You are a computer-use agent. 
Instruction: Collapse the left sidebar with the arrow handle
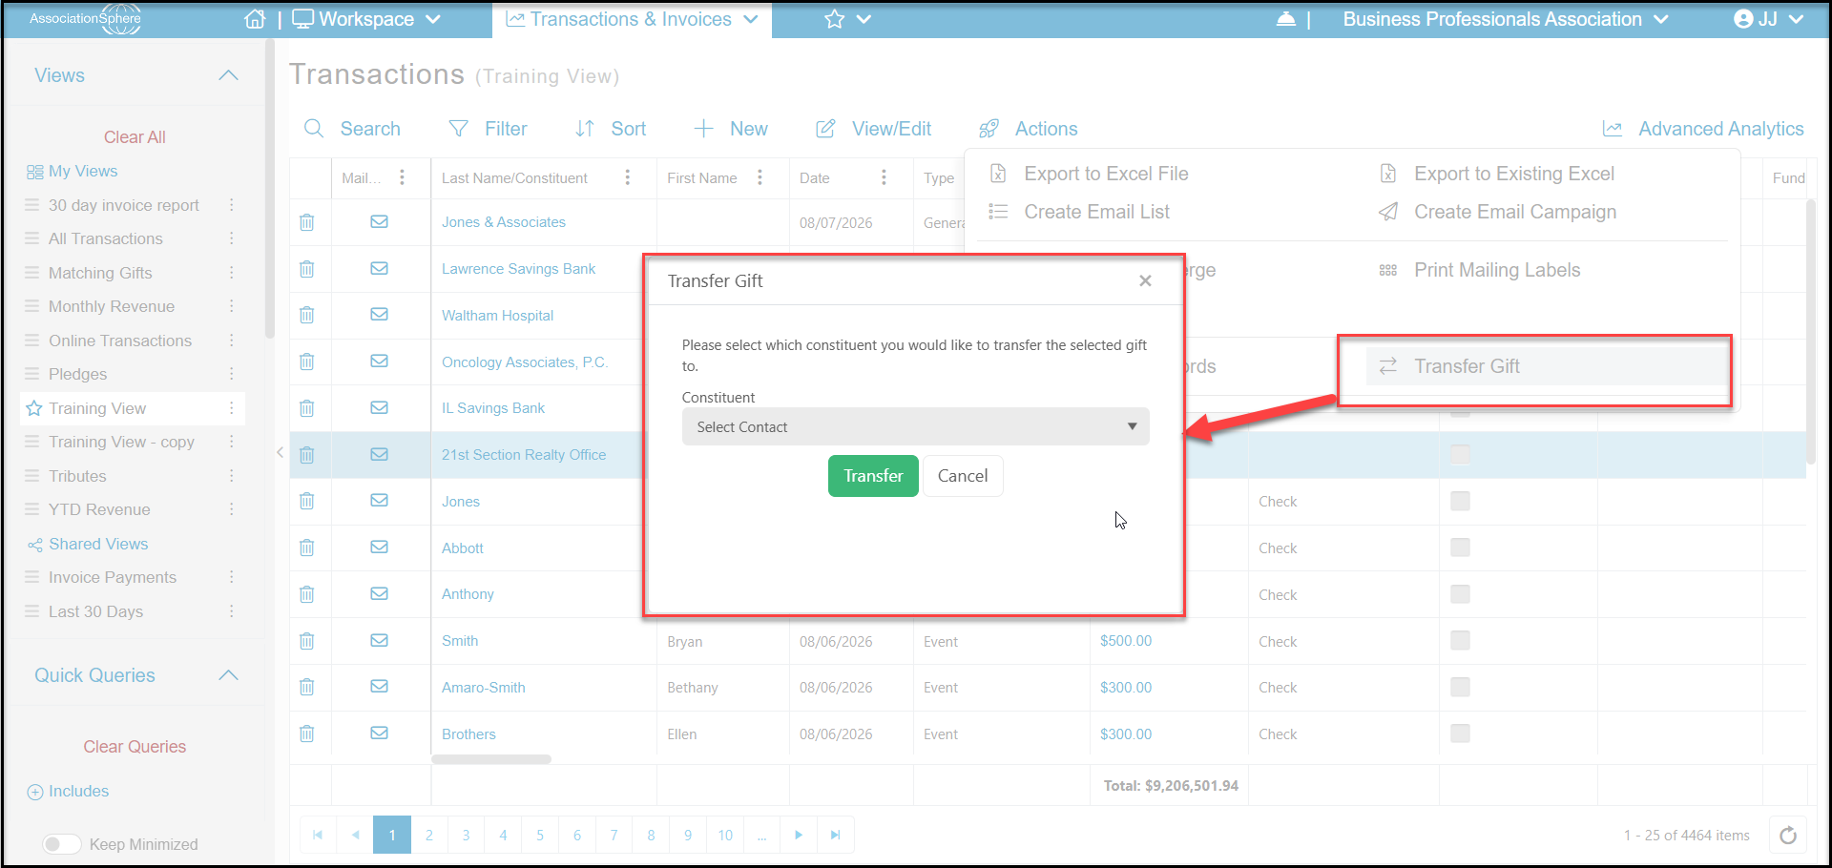(x=280, y=452)
